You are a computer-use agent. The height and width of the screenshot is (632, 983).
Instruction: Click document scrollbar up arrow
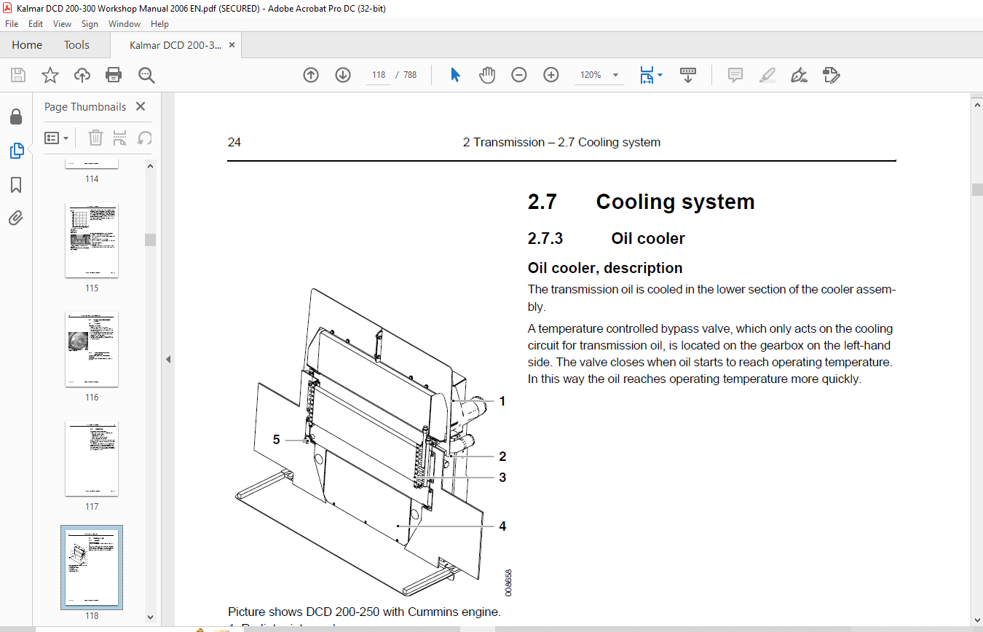tap(977, 106)
